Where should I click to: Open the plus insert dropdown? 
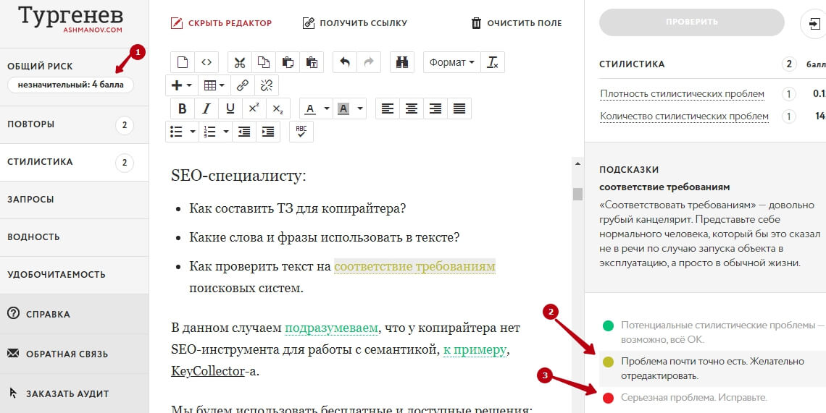pos(182,85)
